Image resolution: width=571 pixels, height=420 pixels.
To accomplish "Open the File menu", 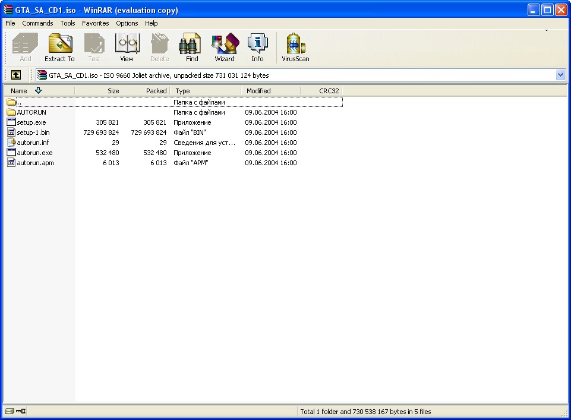I will tap(10, 23).
